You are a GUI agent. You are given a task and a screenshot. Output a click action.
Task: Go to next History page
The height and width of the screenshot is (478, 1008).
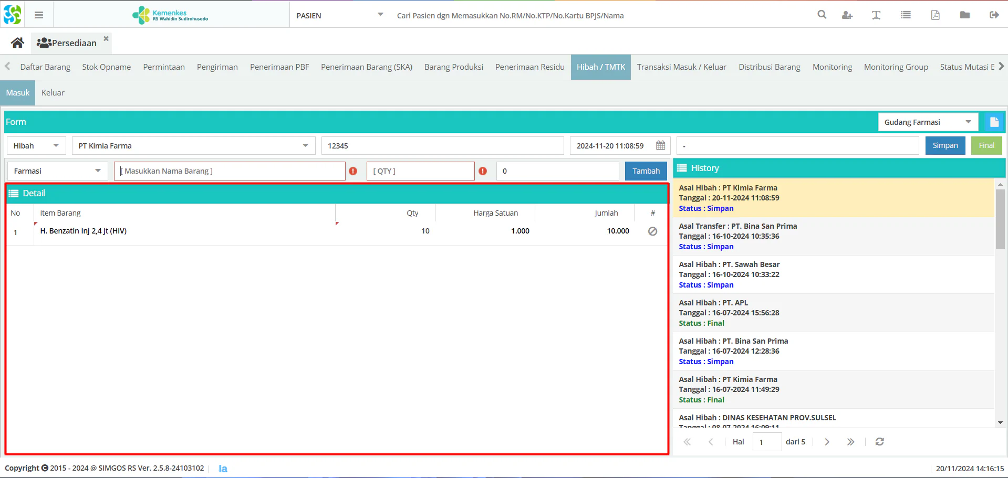tap(827, 442)
